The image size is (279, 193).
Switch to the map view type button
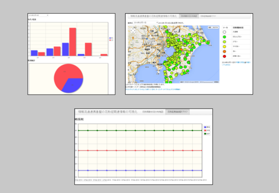coord(210,28)
